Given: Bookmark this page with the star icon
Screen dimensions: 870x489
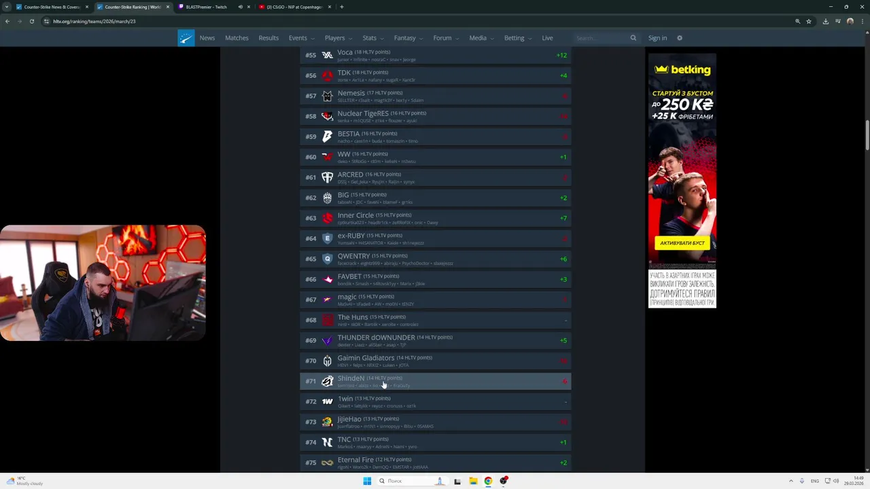Looking at the screenshot, I should pyautogui.click(x=809, y=21).
